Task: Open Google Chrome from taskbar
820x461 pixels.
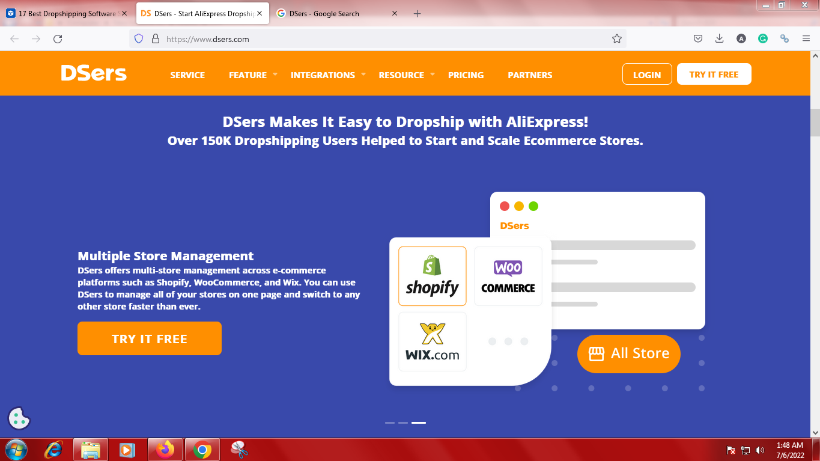Action: (x=202, y=450)
